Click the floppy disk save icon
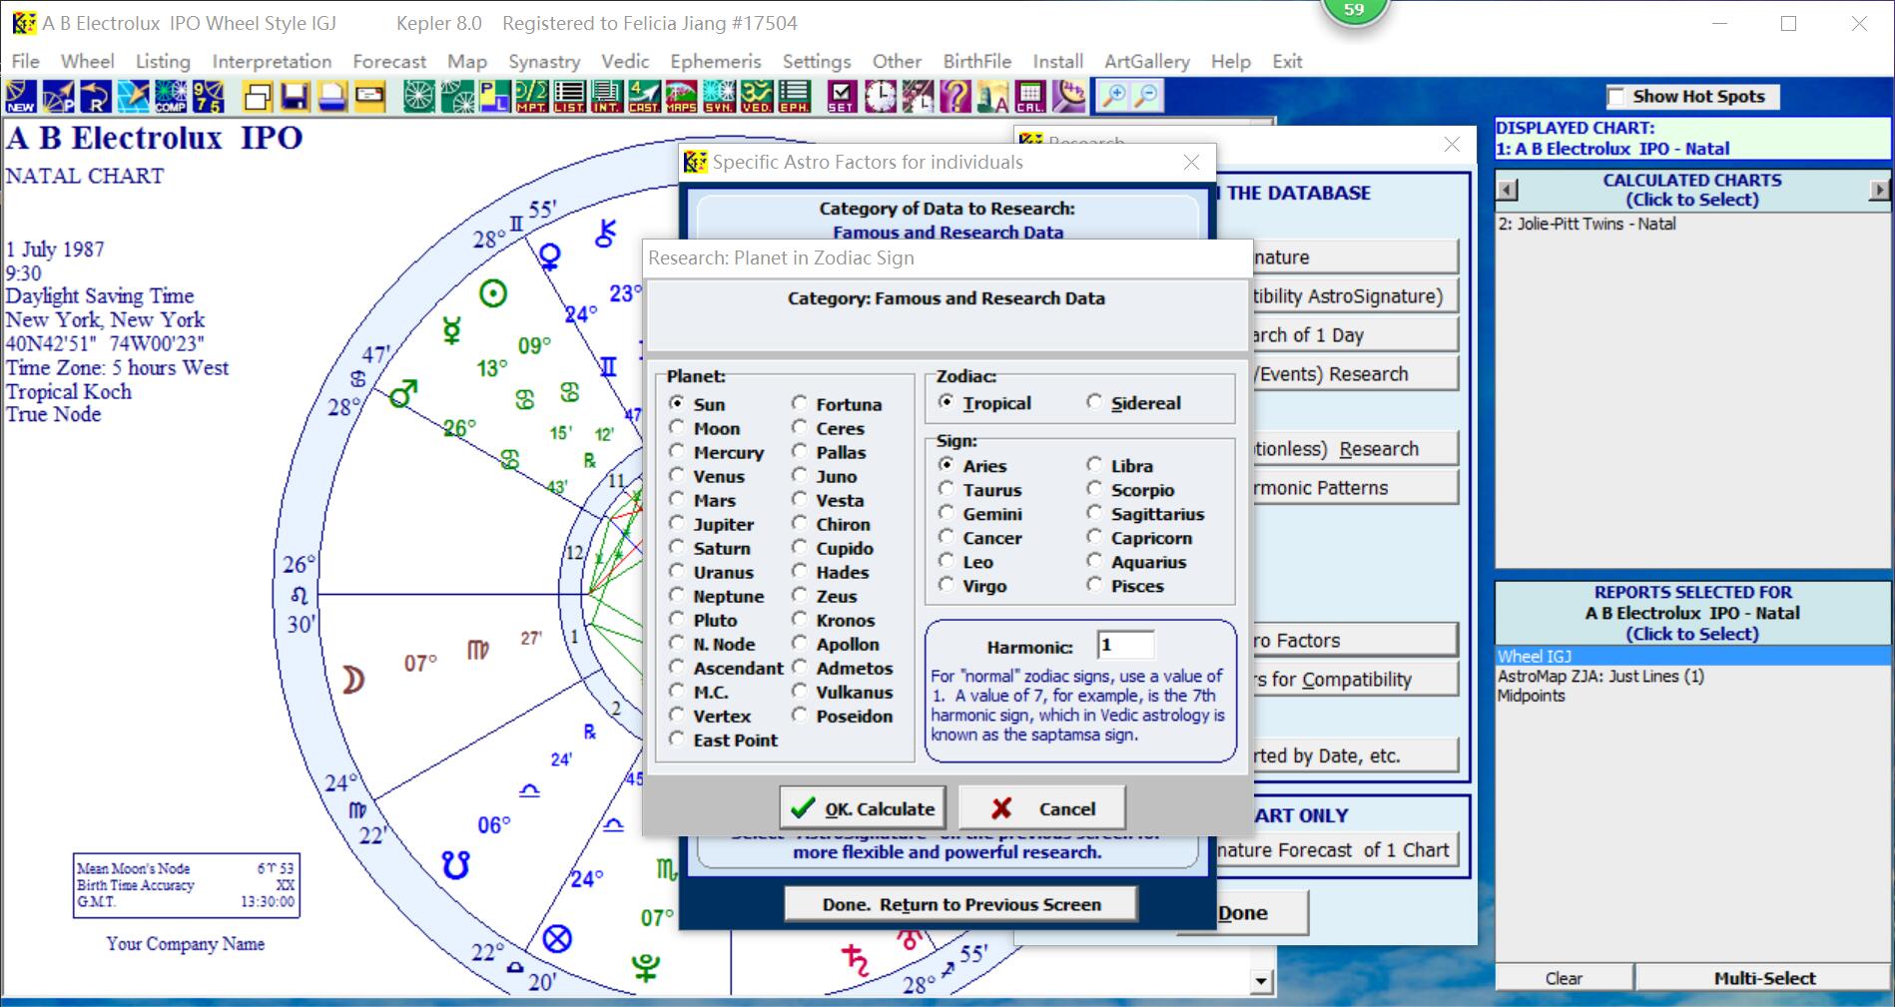Screen dimensions: 1895x1007 click(x=295, y=96)
